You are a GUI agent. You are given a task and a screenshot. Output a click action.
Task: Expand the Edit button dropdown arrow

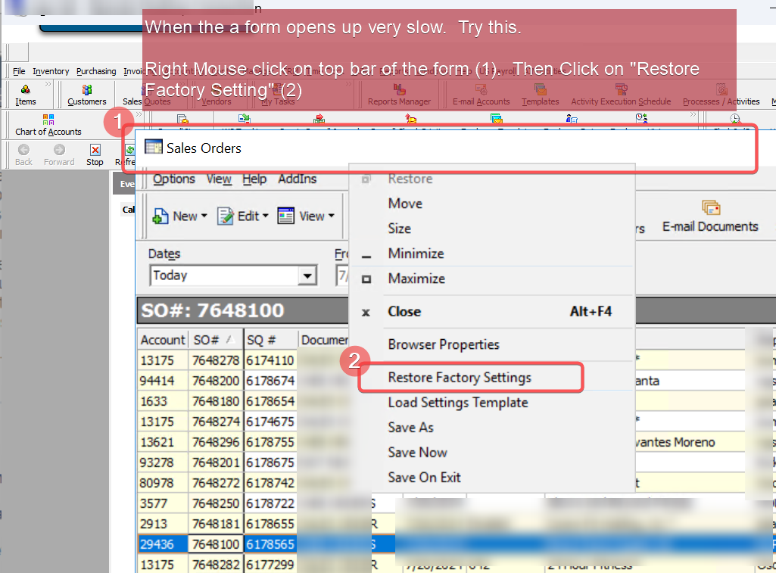coord(265,216)
